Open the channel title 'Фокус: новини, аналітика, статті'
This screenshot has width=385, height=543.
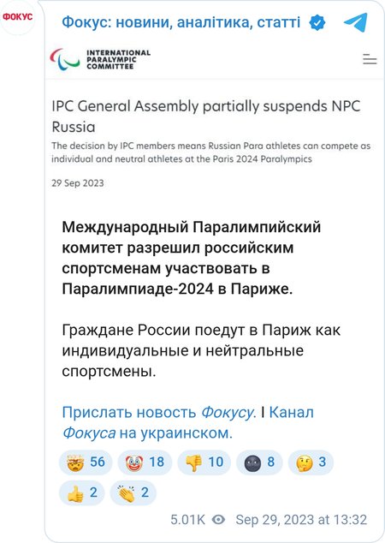click(x=181, y=22)
